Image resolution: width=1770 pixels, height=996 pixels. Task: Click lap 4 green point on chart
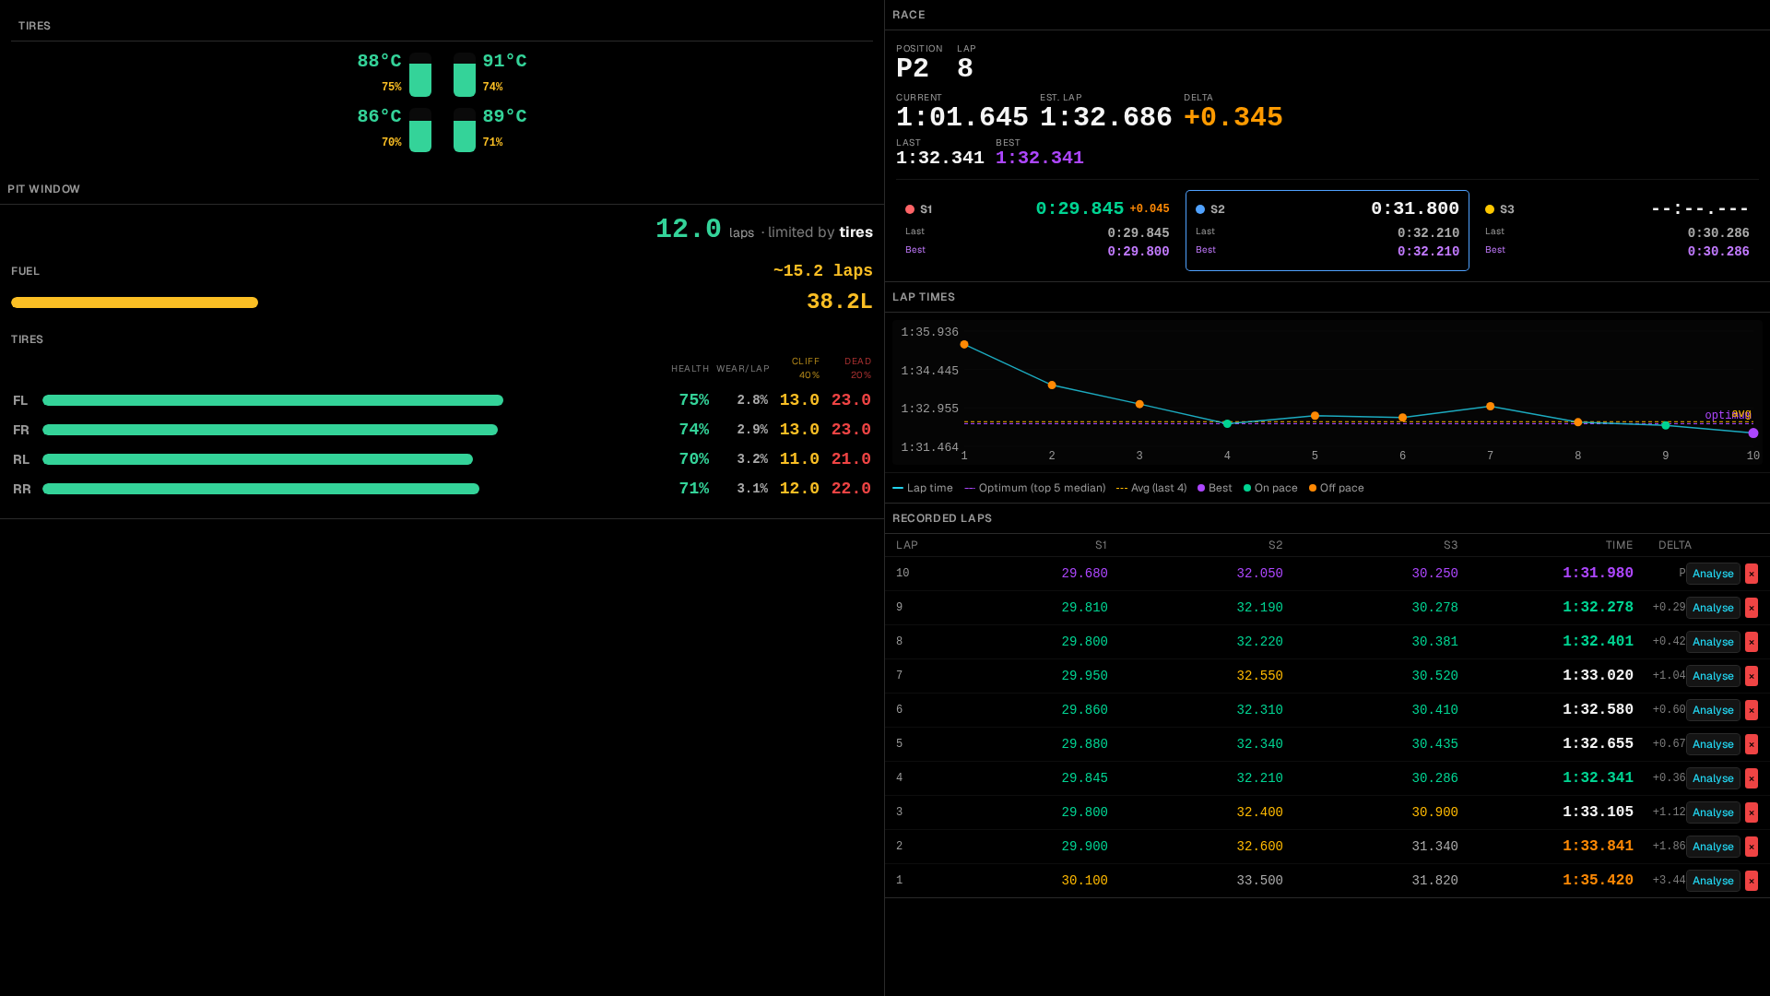point(1227,424)
